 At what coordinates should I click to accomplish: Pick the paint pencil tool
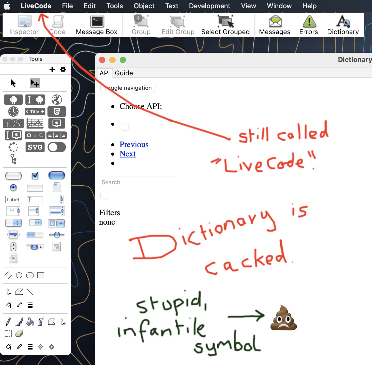tap(8, 322)
